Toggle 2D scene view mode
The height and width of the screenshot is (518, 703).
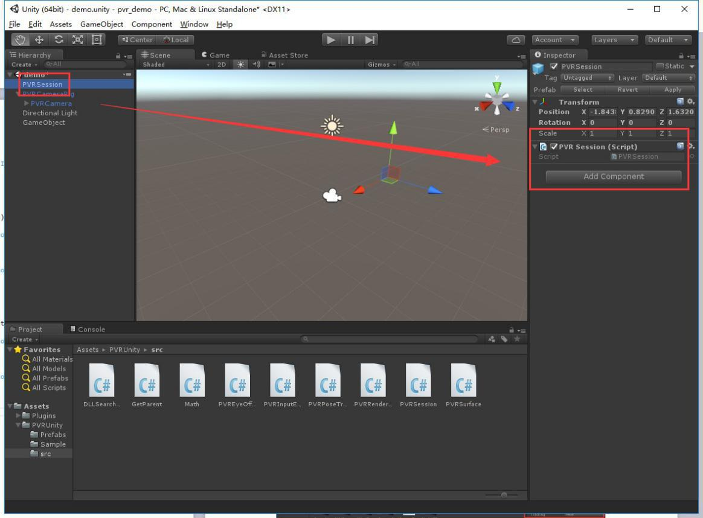coord(222,65)
